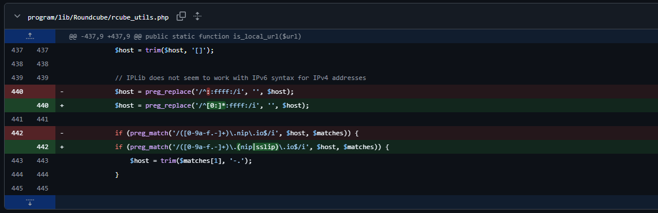Select the deleted line number 440
The height and width of the screenshot is (213, 658).
[x=17, y=92]
